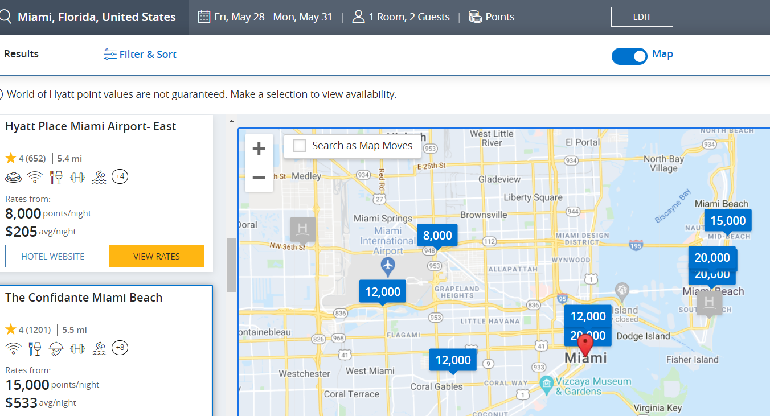Check Search as Map Moves checkbox
Screen dimensions: 770x416
[300, 146]
